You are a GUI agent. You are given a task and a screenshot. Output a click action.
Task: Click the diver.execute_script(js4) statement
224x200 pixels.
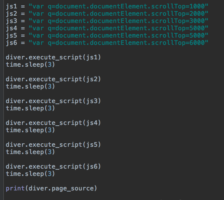[53, 123]
